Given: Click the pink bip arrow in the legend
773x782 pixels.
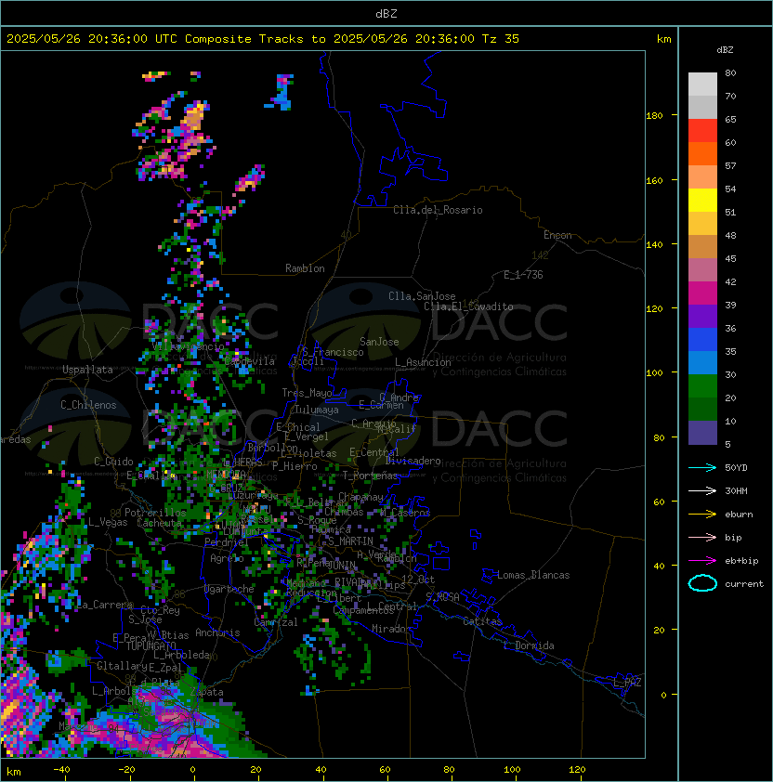Looking at the screenshot, I should 702,538.
